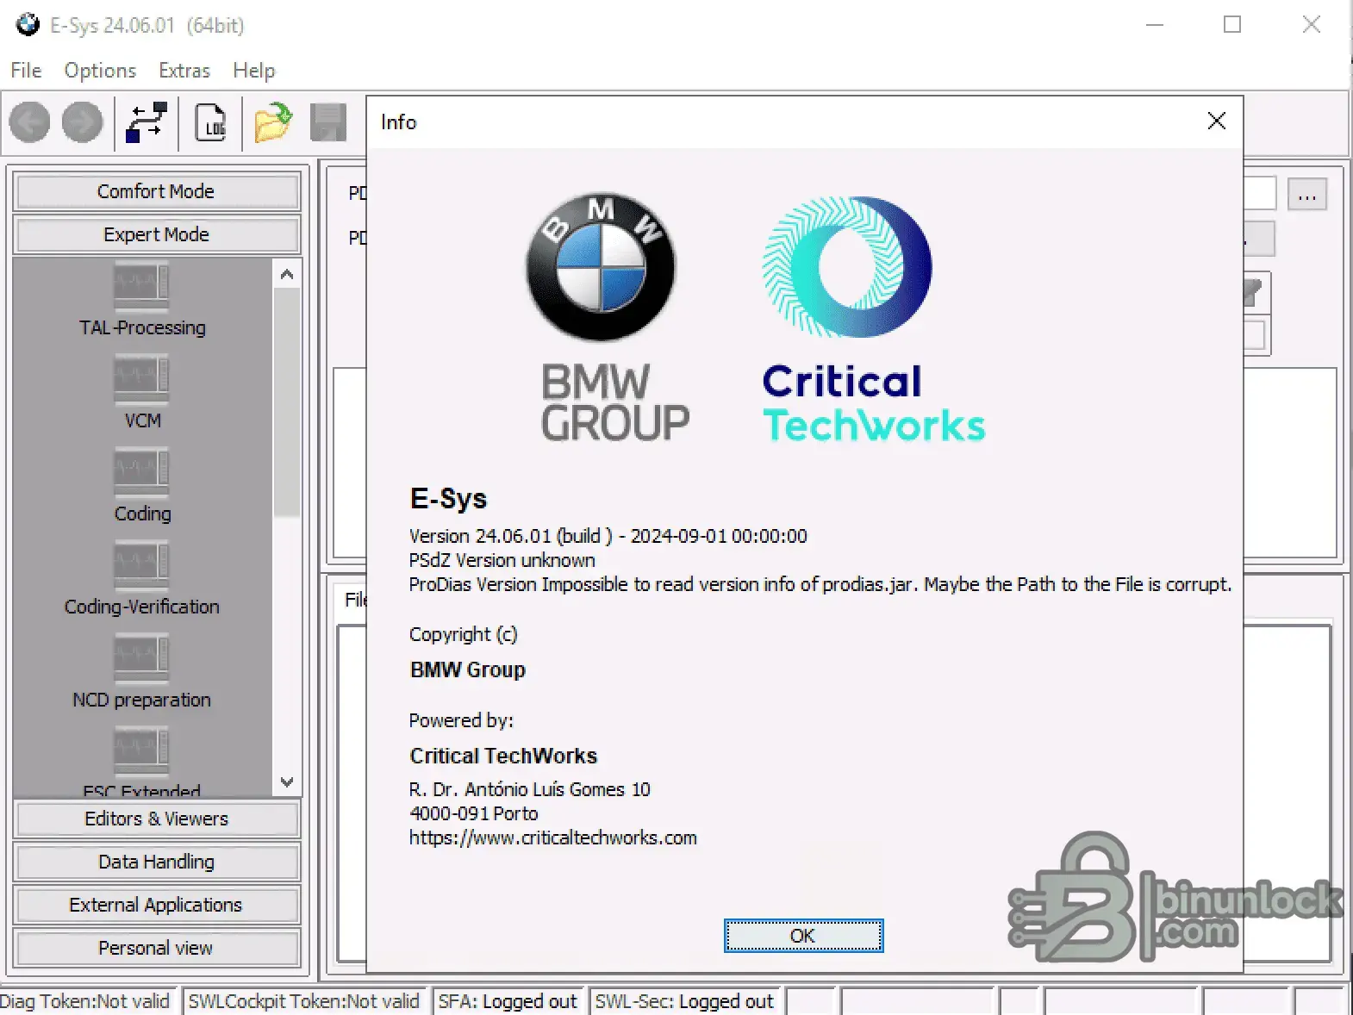This screenshot has width=1353, height=1015.
Task: Open the connection icon in toolbar
Action: (x=146, y=122)
